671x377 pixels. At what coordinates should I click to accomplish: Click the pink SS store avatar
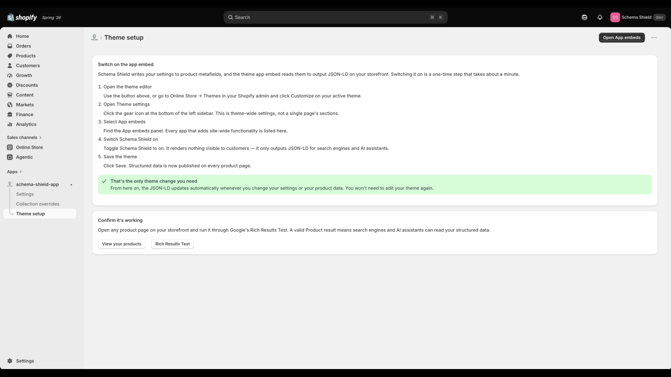point(615,18)
